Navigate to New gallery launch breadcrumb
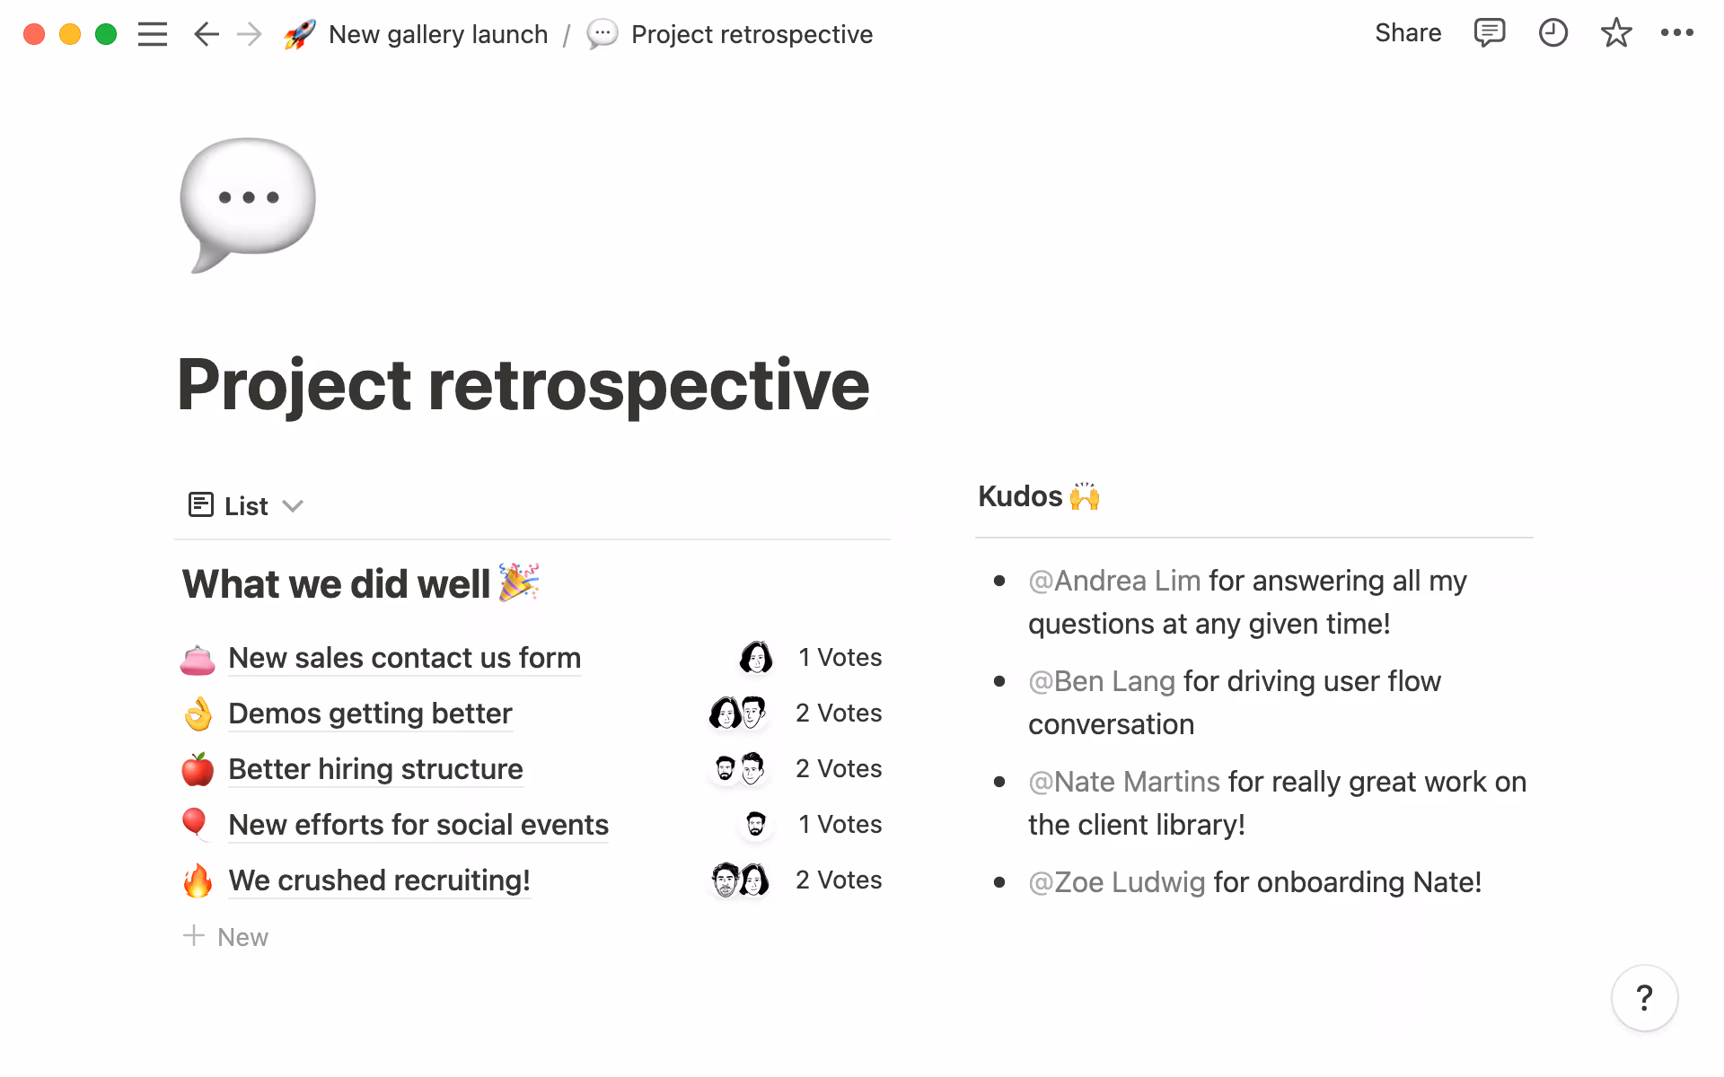Image resolution: width=1724 pixels, height=1077 pixels. [437, 34]
